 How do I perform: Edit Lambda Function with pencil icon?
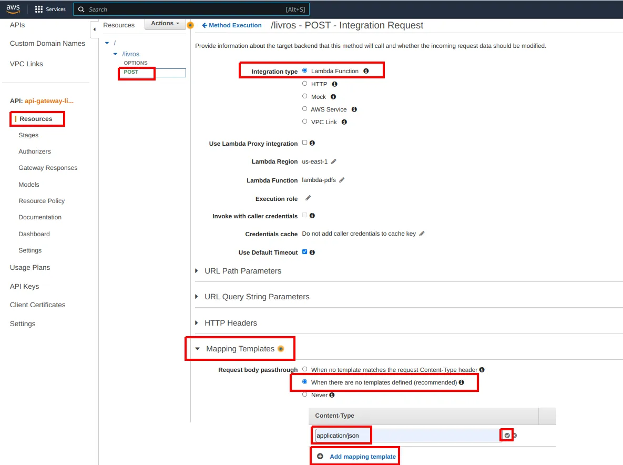click(x=342, y=180)
